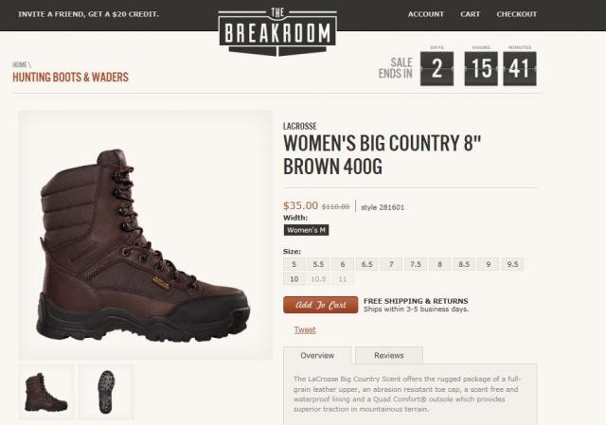Viewport: 606px width, 425px height.
Task: Pick size 9.5
Action: (512, 264)
